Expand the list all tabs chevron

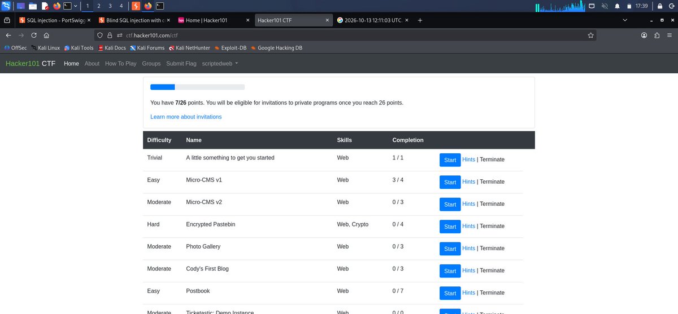coord(624,20)
